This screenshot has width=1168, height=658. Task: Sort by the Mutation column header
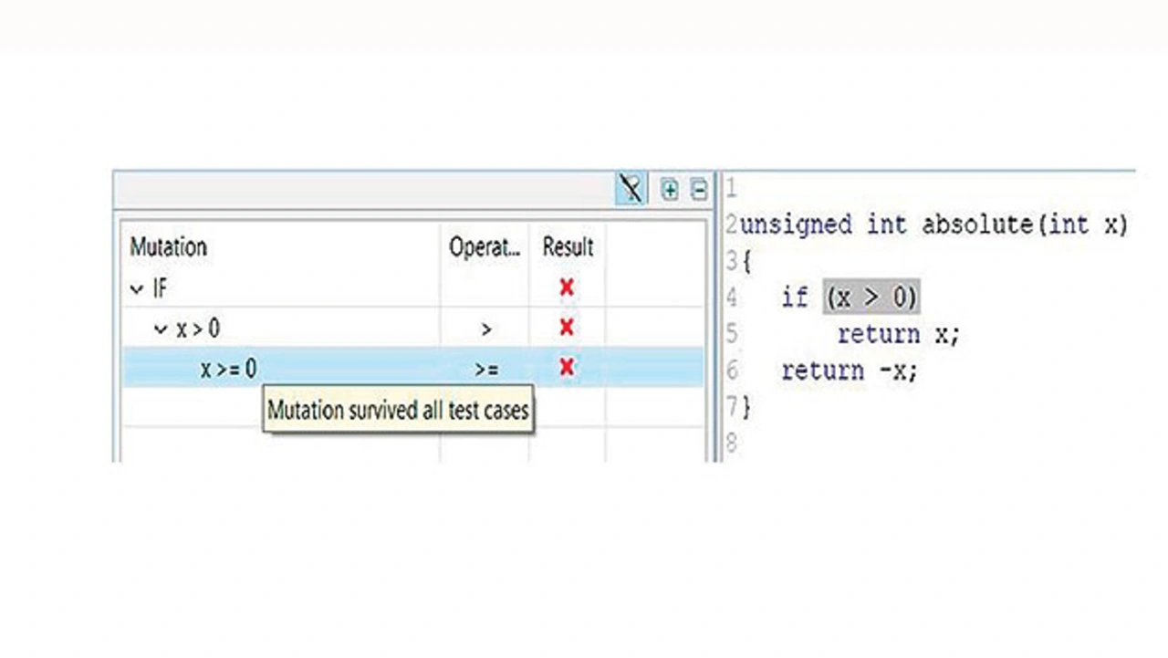[169, 247]
